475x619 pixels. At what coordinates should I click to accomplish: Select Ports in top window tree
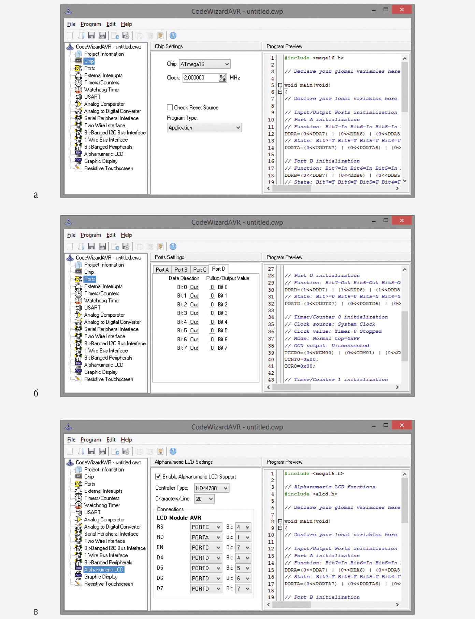(x=90, y=68)
